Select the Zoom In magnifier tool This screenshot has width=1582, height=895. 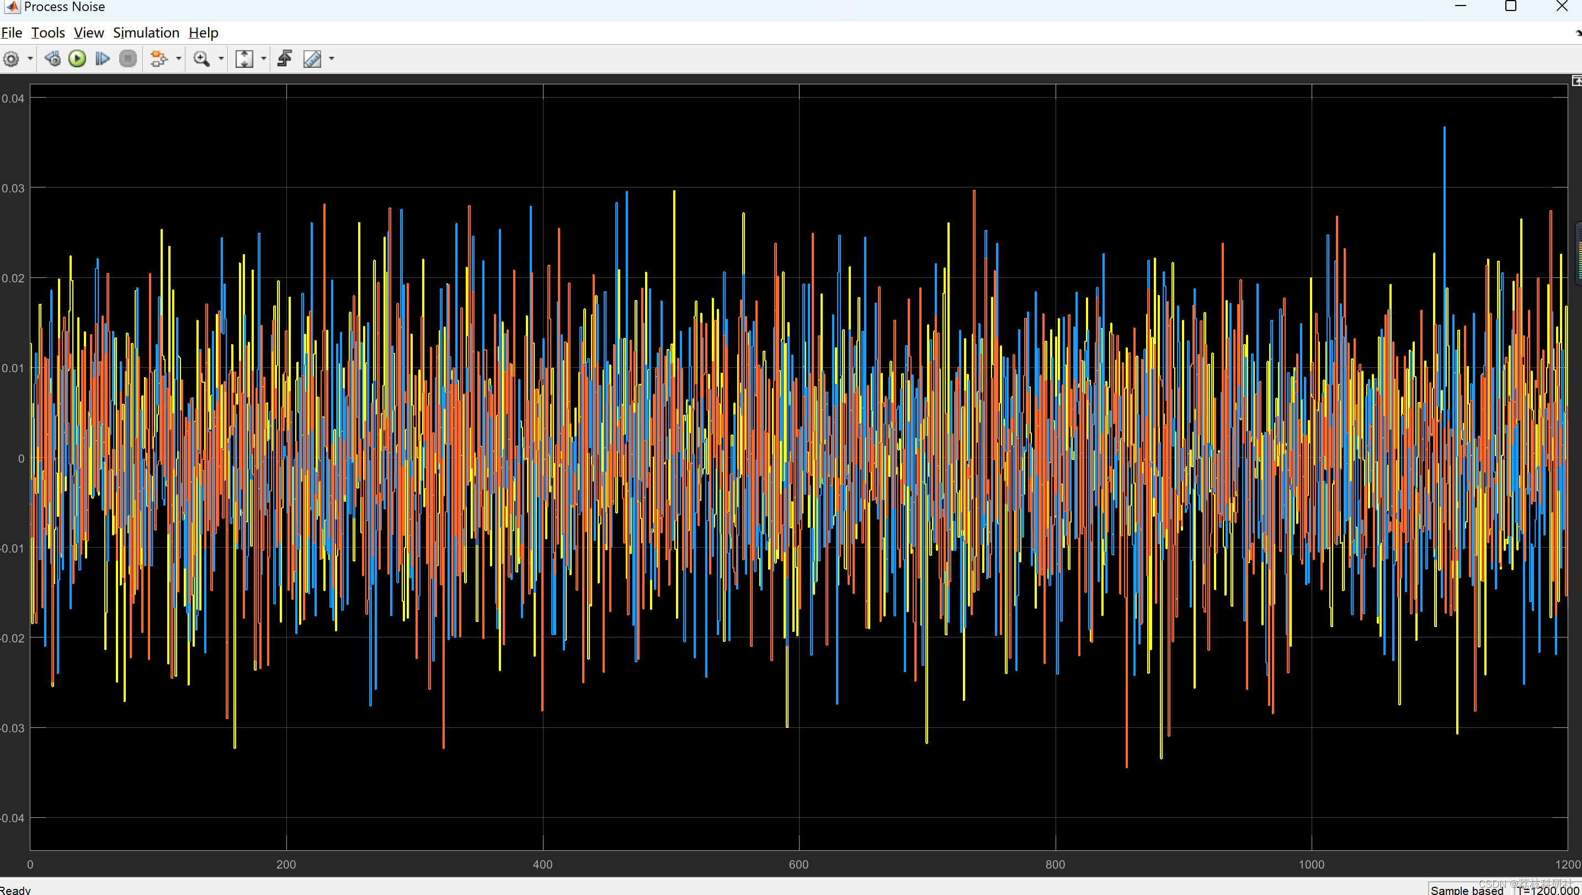click(201, 59)
